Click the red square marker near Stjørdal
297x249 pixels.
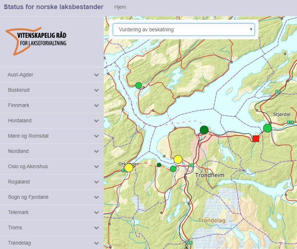click(x=256, y=138)
